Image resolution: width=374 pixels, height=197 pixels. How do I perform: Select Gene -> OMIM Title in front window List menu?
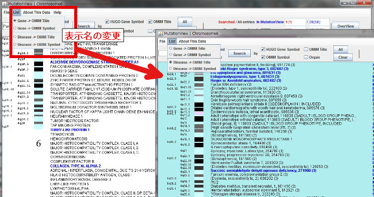pyautogui.click(x=190, y=48)
